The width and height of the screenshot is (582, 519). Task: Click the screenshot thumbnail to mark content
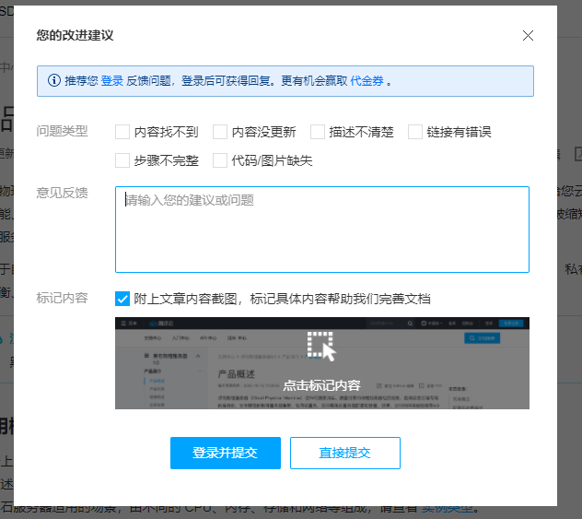(322, 363)
